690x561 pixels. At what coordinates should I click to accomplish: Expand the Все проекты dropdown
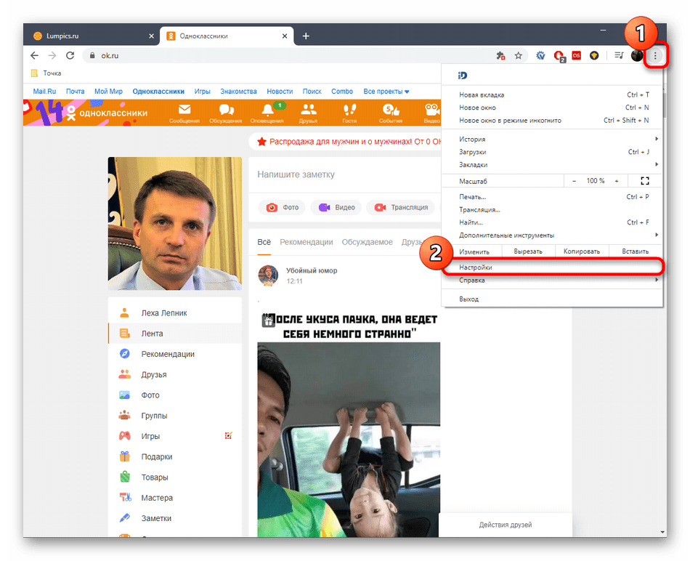click(x=383, y=91)
